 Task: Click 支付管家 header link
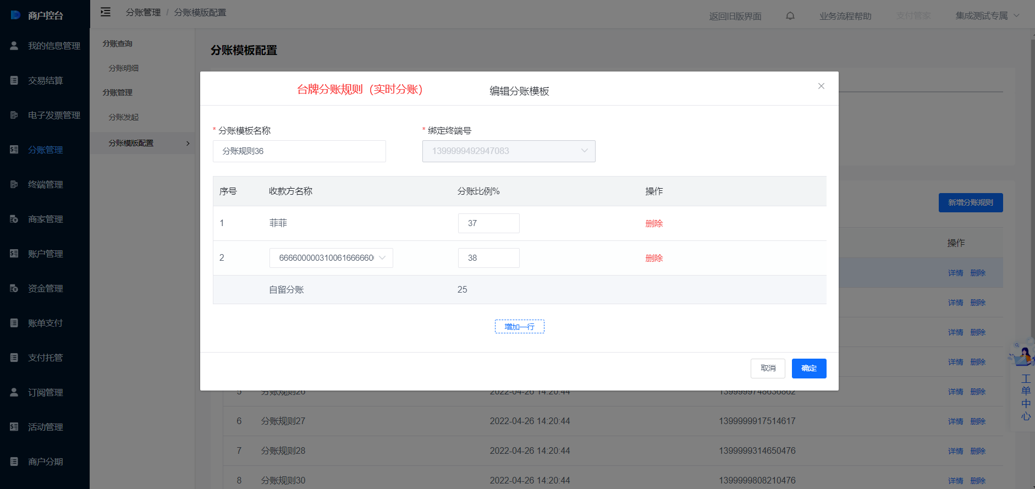click(913, 16)
